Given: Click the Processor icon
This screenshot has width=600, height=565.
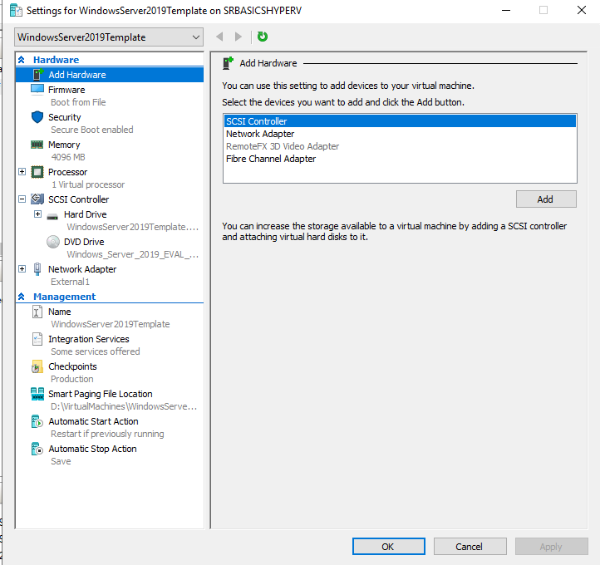Looking at the screenshot, I should click(37, 172).
